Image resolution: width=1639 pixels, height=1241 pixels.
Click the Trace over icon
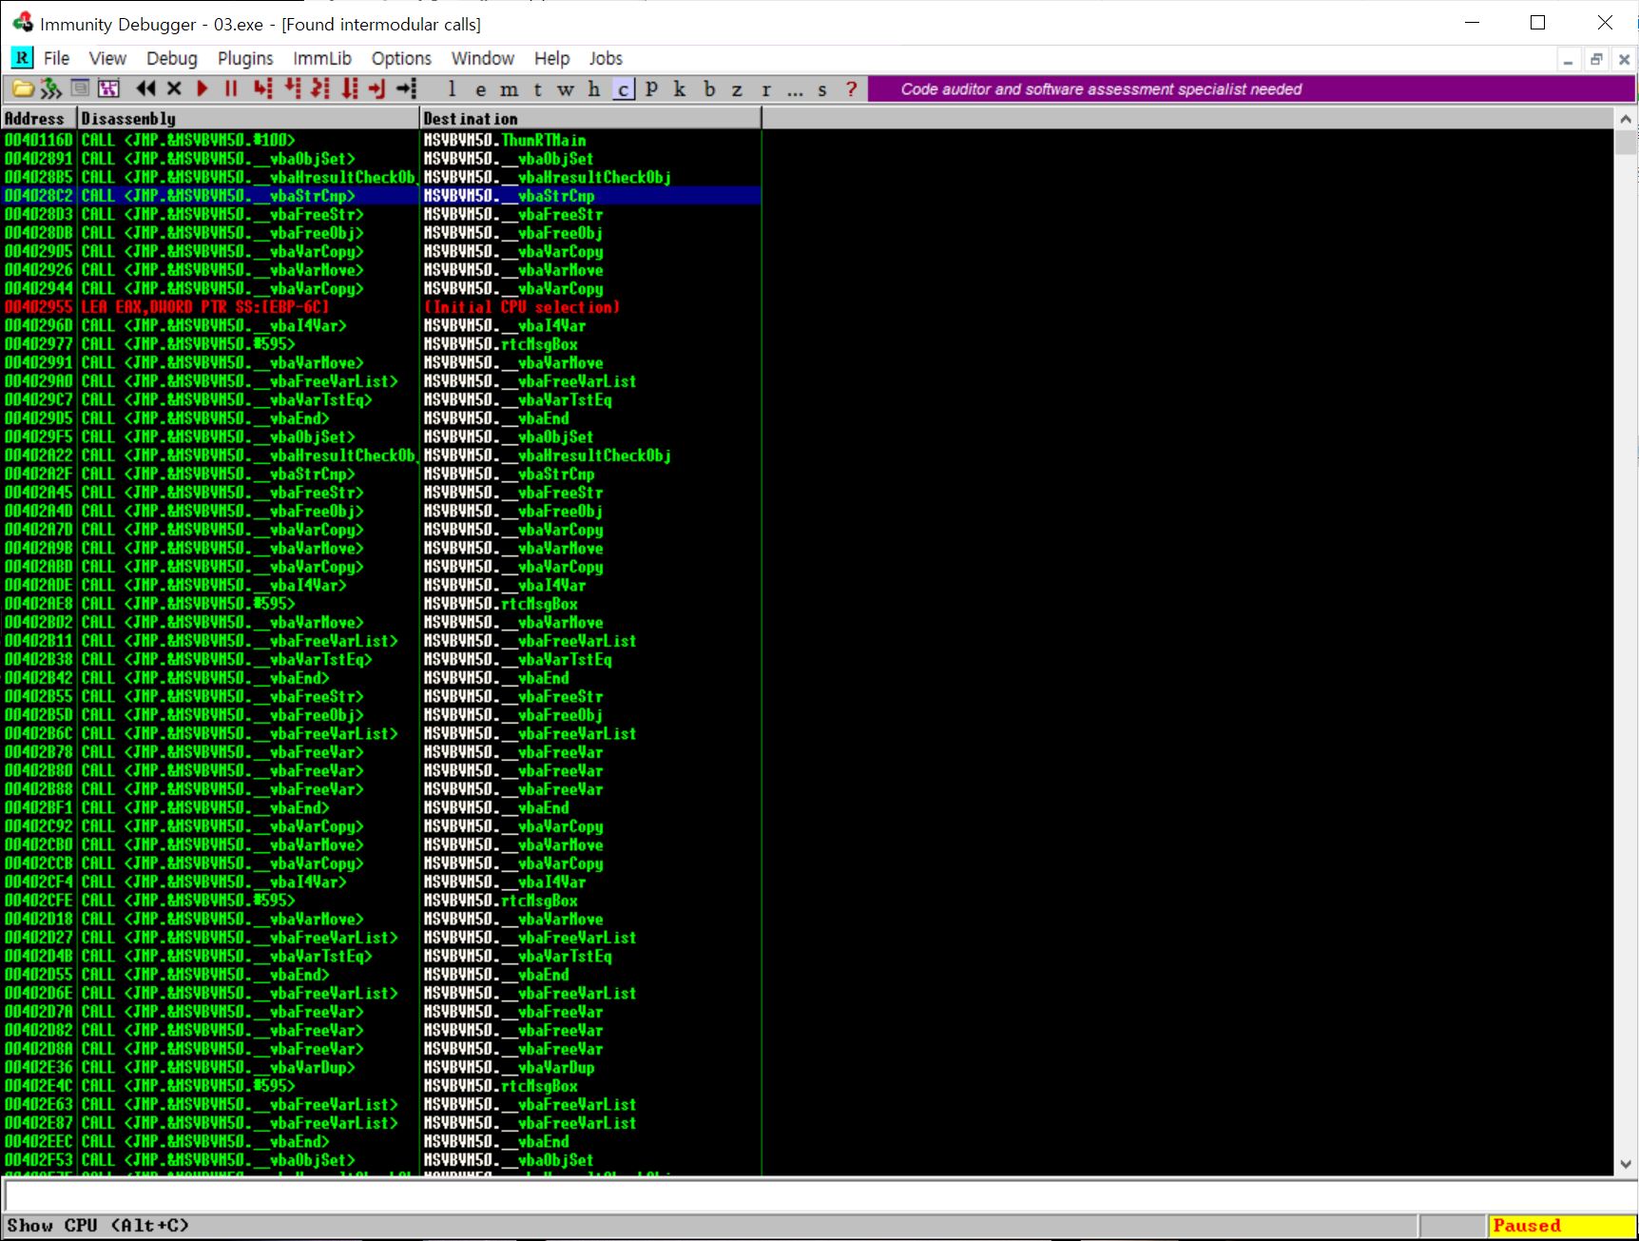pyautogui.click(x=350, y=89)
